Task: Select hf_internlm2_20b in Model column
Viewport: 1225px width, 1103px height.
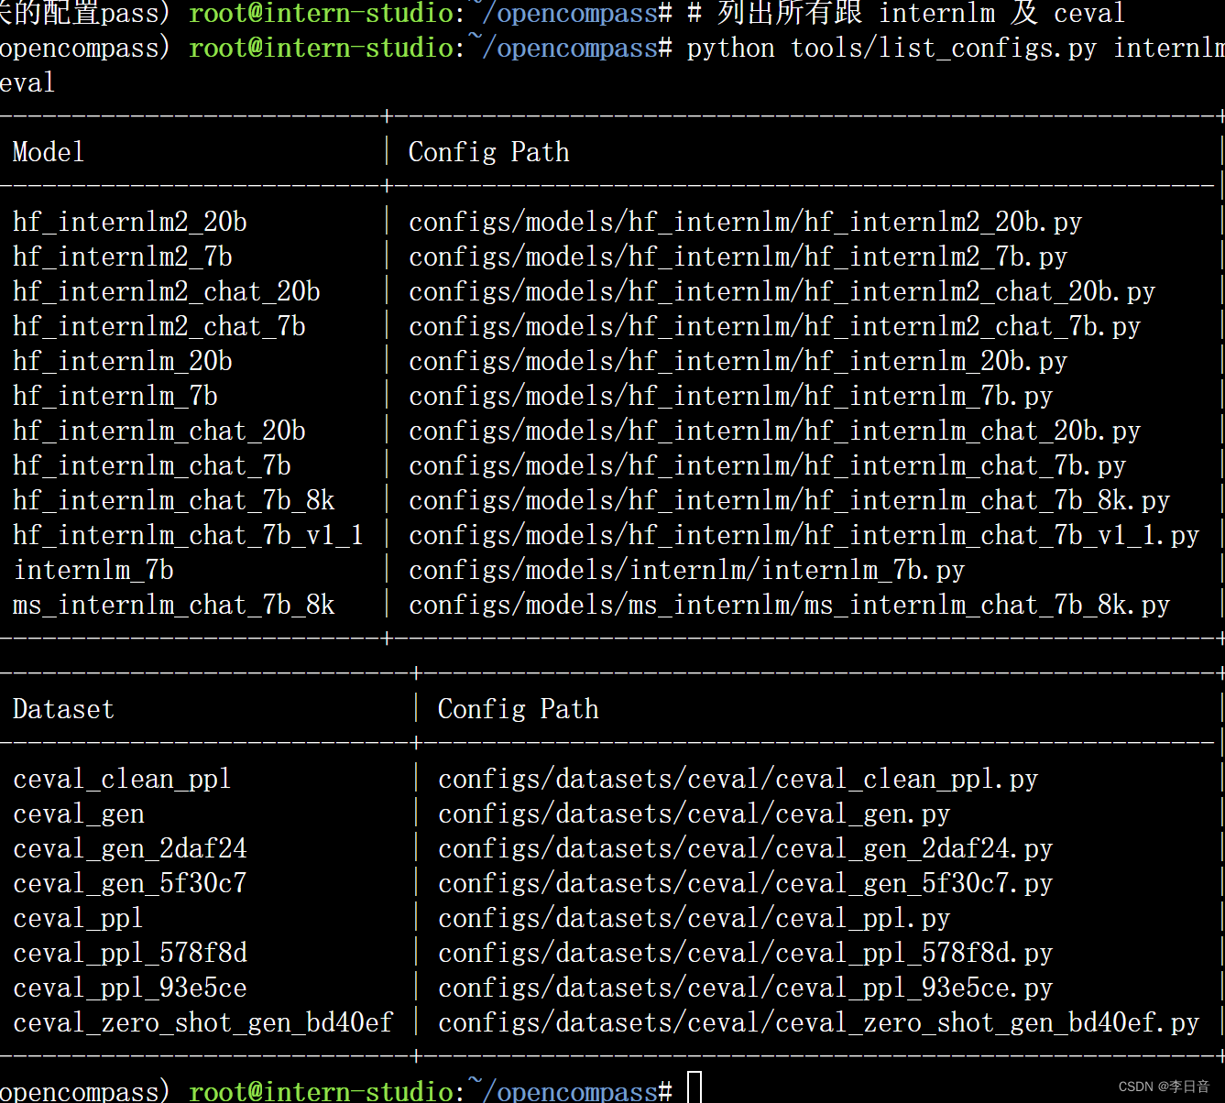Action: [x=130, y=223]
